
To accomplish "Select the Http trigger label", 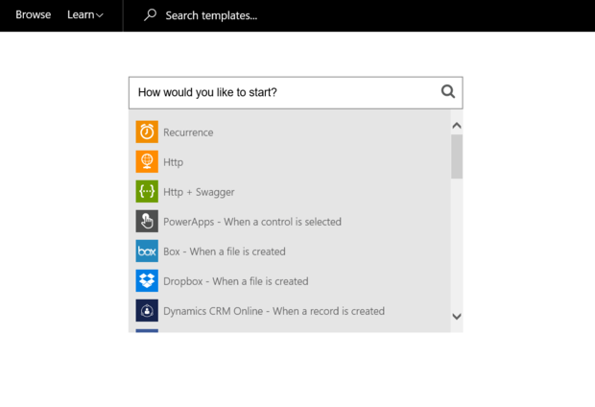I will pyautogui.click(x=173, y=162).
